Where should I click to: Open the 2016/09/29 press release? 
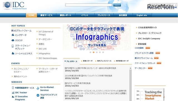96,93
